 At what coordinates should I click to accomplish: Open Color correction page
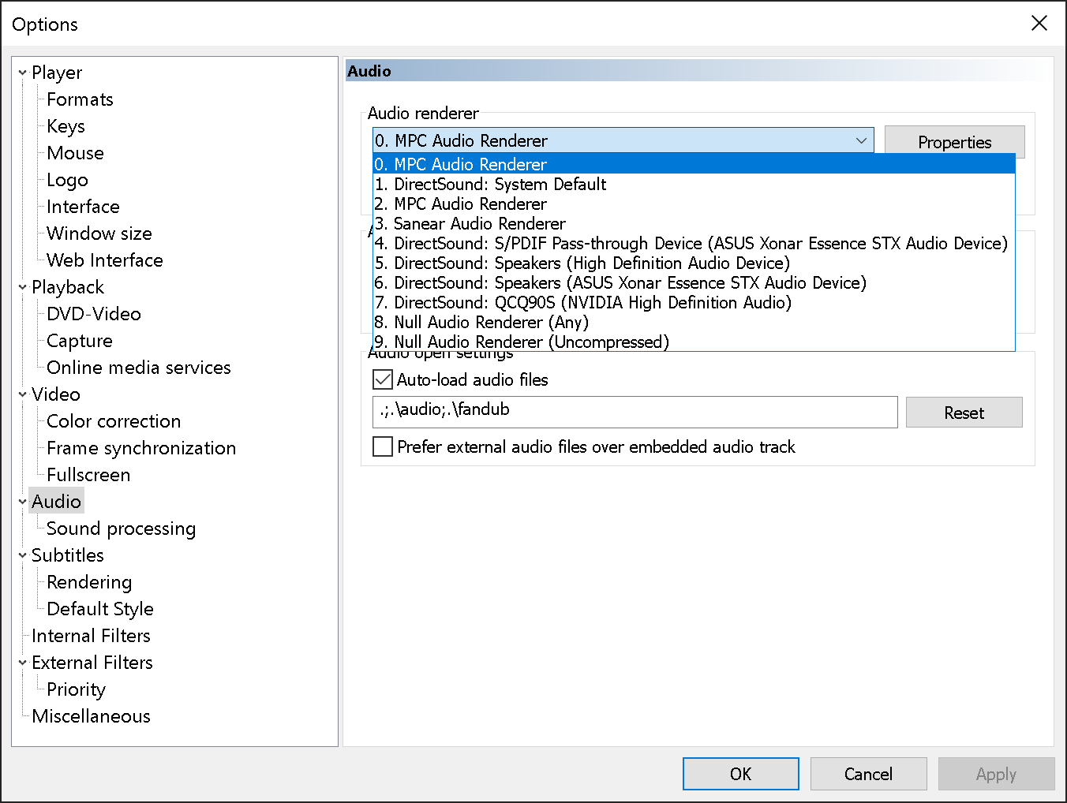coord(114,421)
